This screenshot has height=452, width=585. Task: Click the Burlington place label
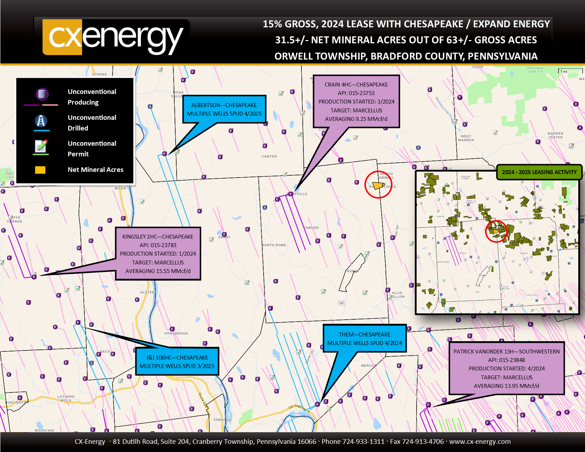[17, 402]
